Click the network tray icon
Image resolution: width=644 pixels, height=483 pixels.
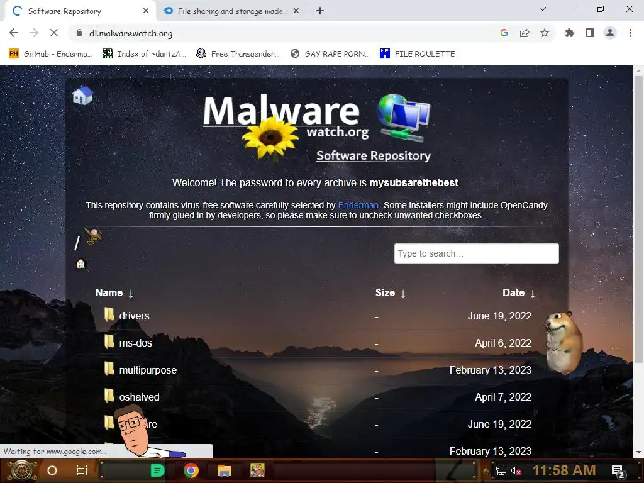pyautogui.click(x=501, y=470)
